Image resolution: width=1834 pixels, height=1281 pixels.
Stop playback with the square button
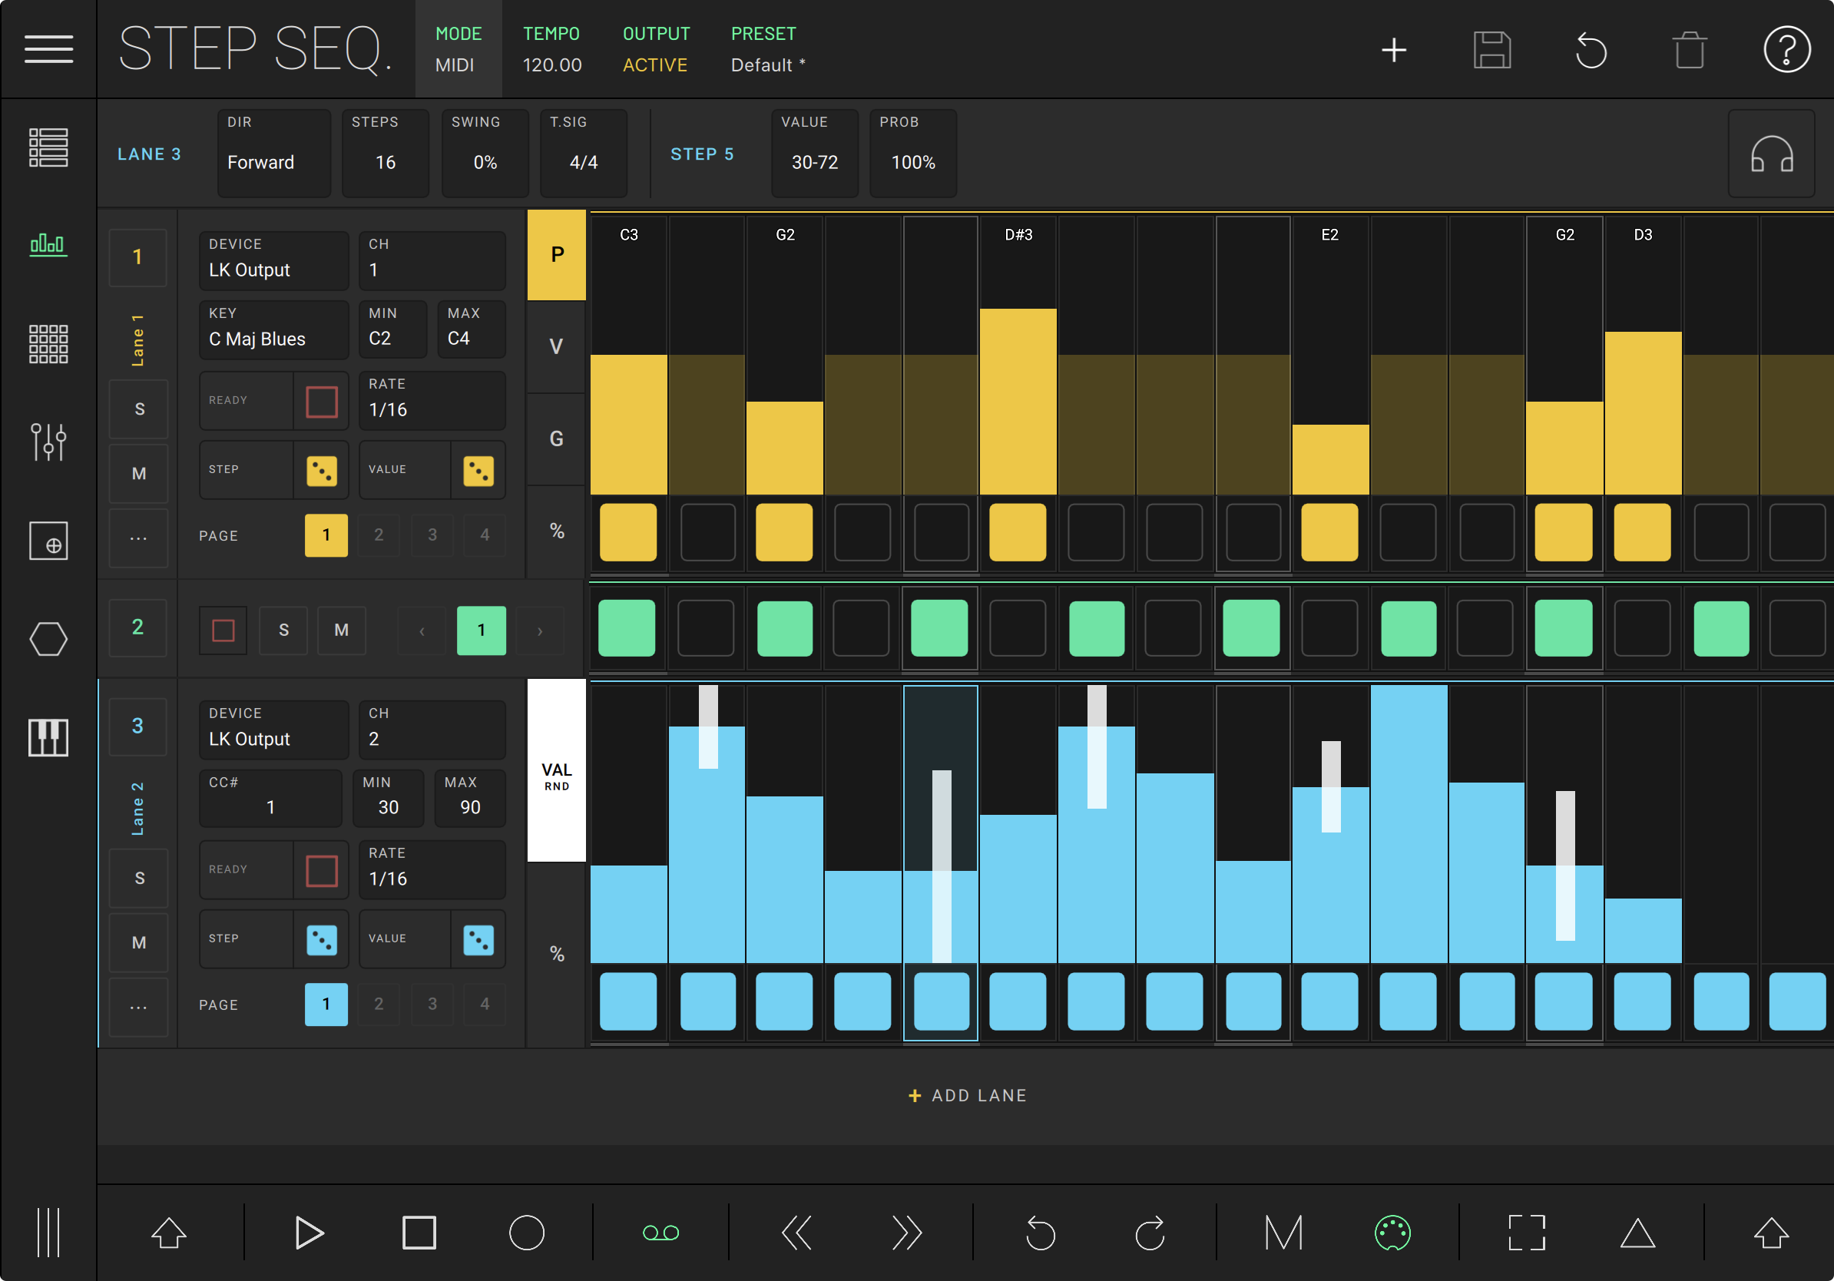click(x=419, y=1233)
